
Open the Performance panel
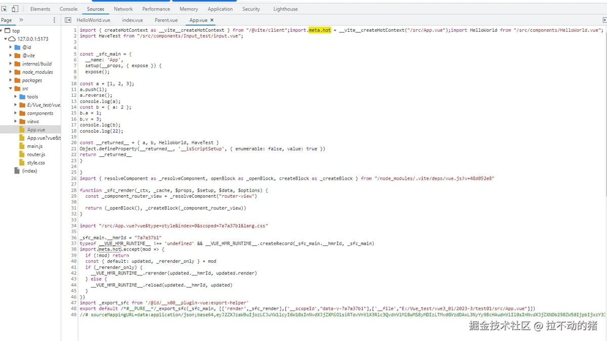coord(156,9)
